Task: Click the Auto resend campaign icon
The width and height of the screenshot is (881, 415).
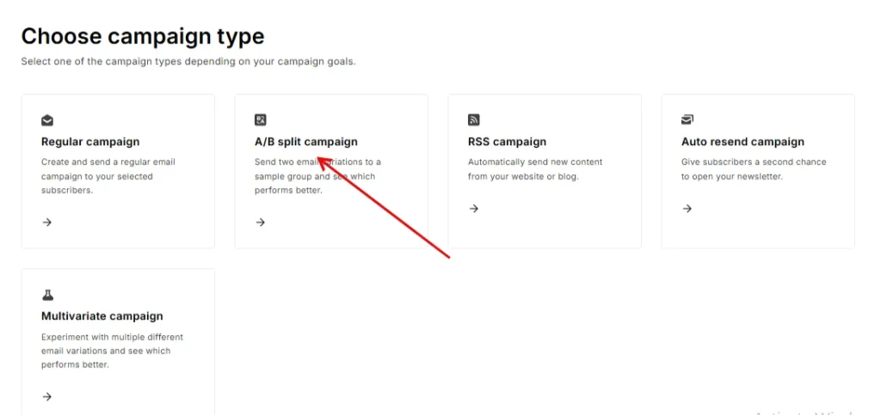Action: click(x=687, y=119)
